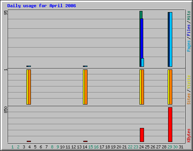This screenshot has width=193, height=151.
Task: Click the orange Sites bar for day 29
Action: point(171,87)
